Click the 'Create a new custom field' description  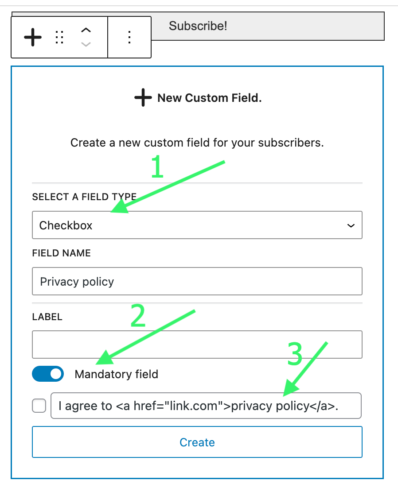click(197, 143)
